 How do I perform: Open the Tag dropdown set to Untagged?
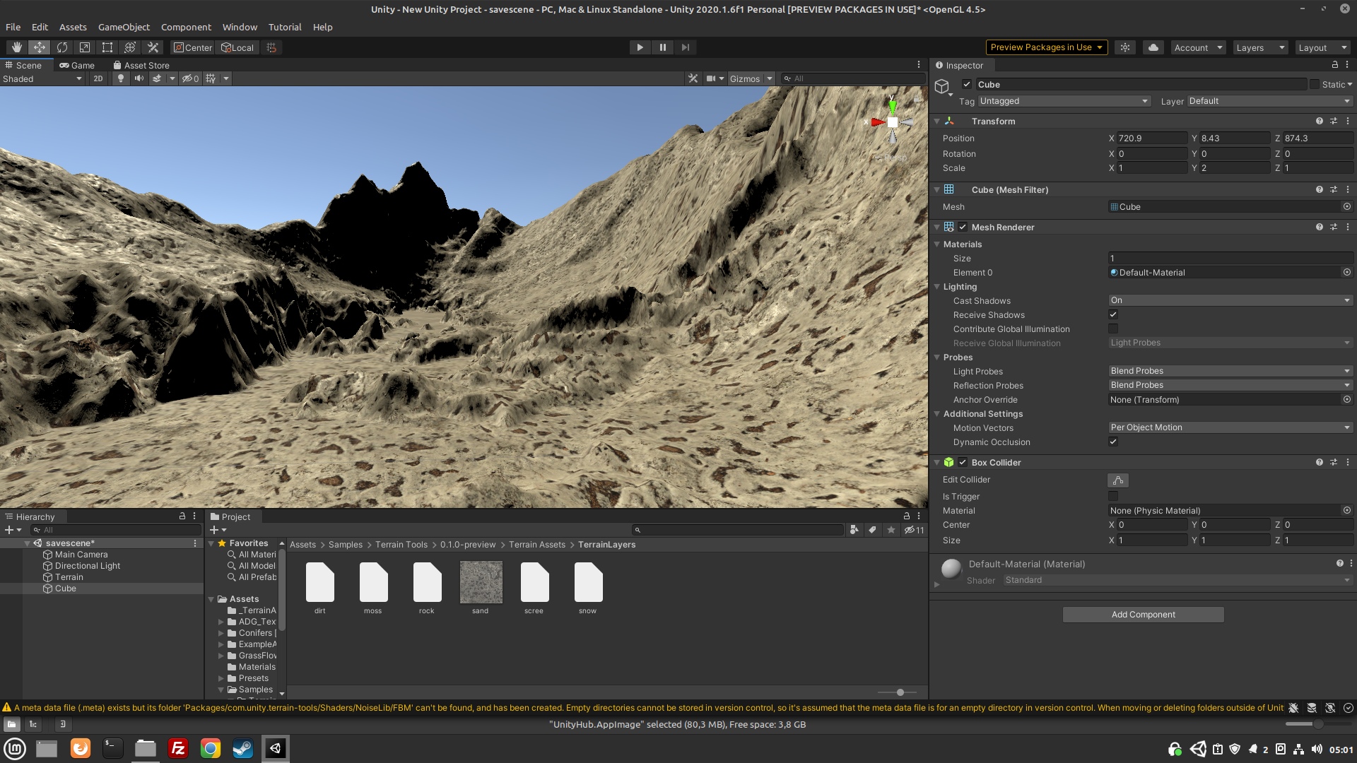click(1064, 101)
